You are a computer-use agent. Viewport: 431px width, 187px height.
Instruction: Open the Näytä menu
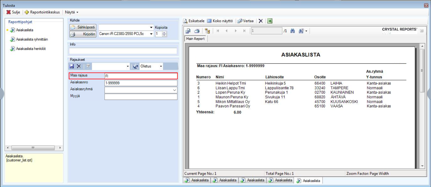[x=71, y=12]
